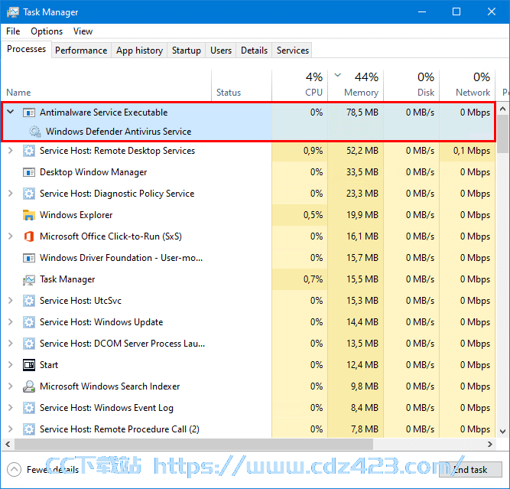
Task: Sort processes by Disk column
Action: coord(411,85)
